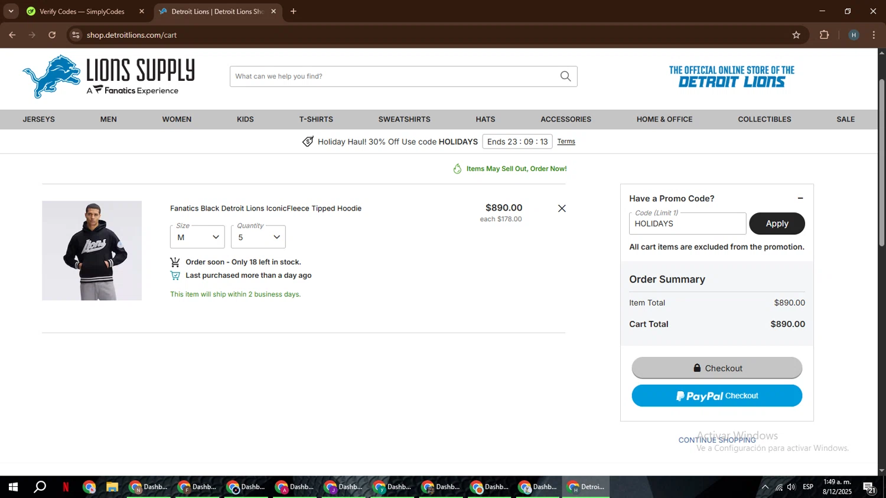The height and width of the screenshot is (498, 886).
Task: Open the WOMEN menu
Action: click(177, 119)
